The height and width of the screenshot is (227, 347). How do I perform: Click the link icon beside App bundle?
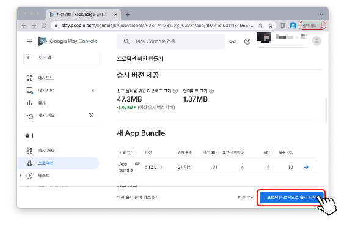tap(137, 164)
